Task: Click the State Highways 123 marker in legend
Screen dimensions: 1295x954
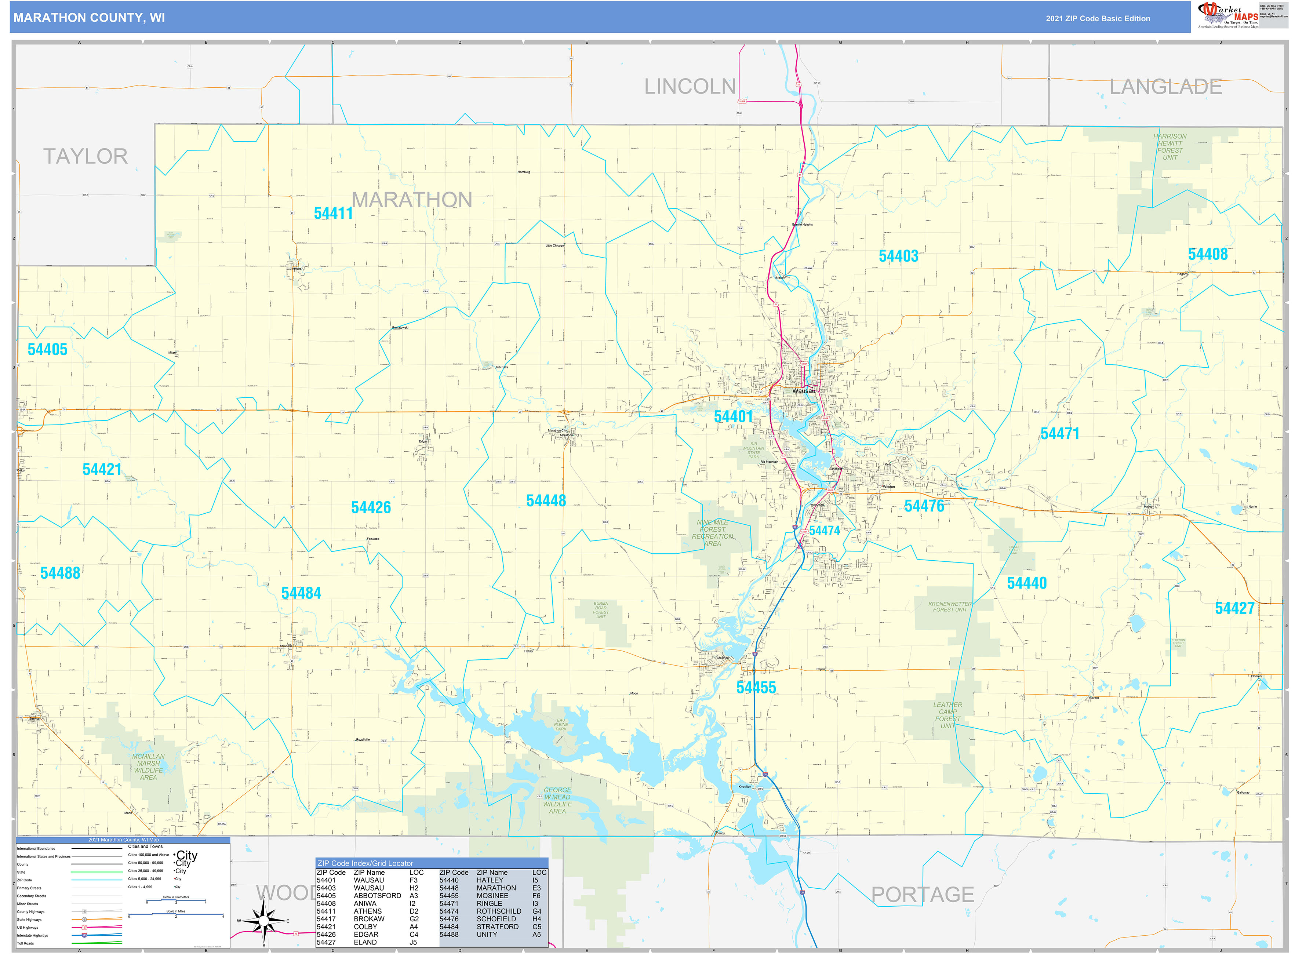Action: tap(84, 920)
